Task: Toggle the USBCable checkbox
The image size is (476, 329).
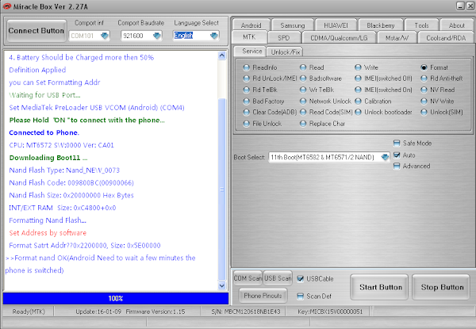Action: point(300,279)
